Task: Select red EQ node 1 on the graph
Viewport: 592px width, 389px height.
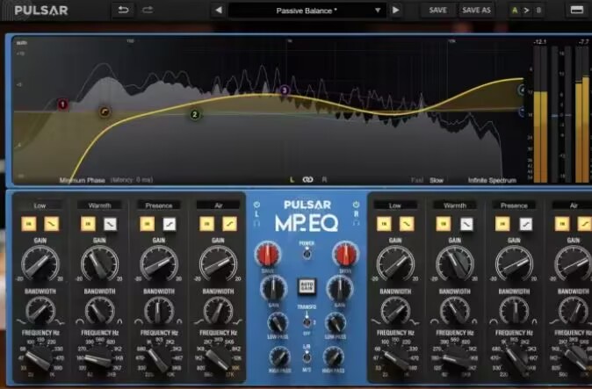Action: click(62, 104)
